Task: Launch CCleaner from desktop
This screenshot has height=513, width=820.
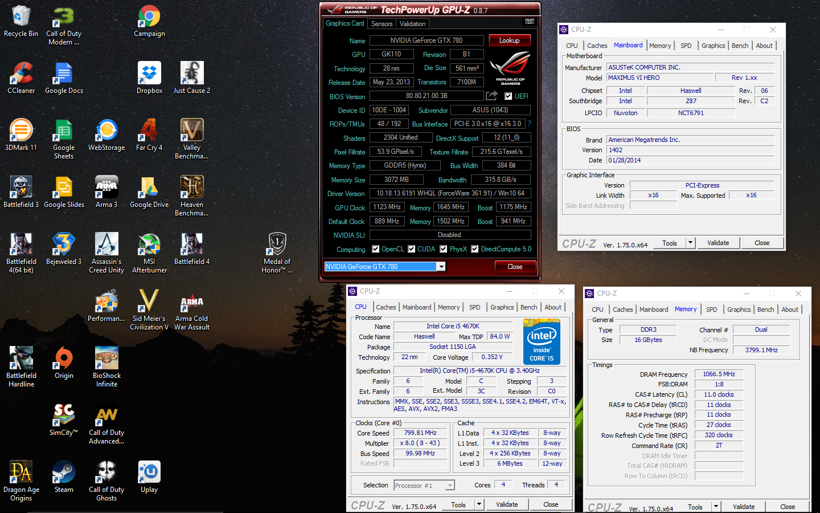Action: pyautogui.click(x=21, y=79)
